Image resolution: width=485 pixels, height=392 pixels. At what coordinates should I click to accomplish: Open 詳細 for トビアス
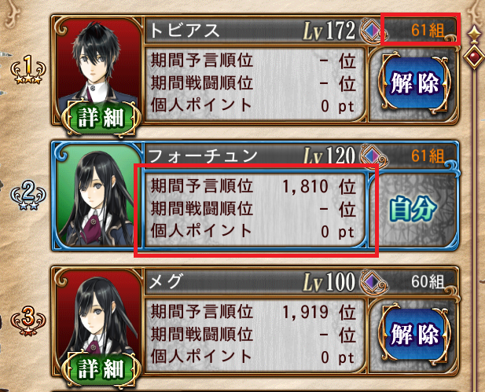click(101, 118)
